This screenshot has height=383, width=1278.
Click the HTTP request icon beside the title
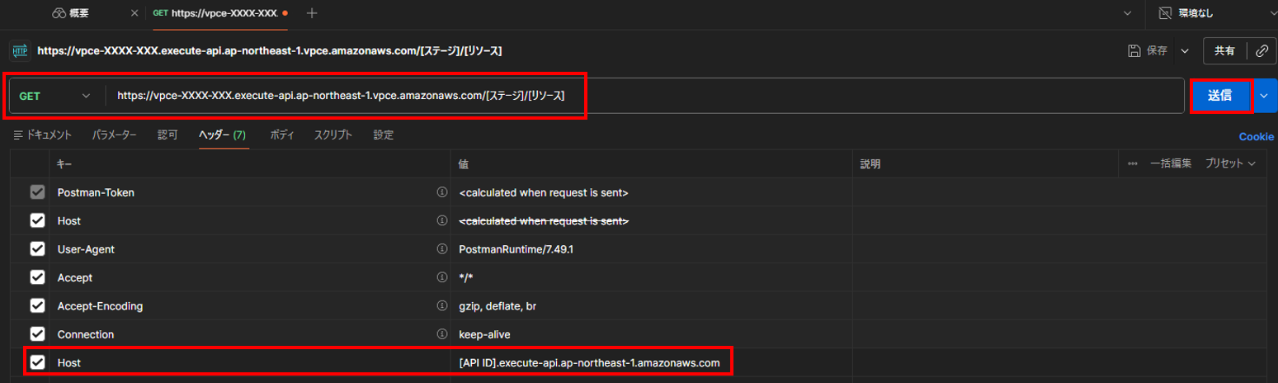pos(20,51)
